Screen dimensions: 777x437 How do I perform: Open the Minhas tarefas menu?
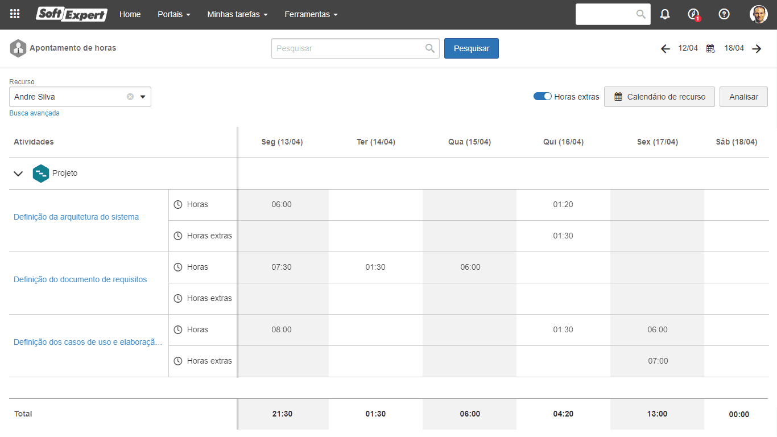pyautogui.click(x=238, y=14)
